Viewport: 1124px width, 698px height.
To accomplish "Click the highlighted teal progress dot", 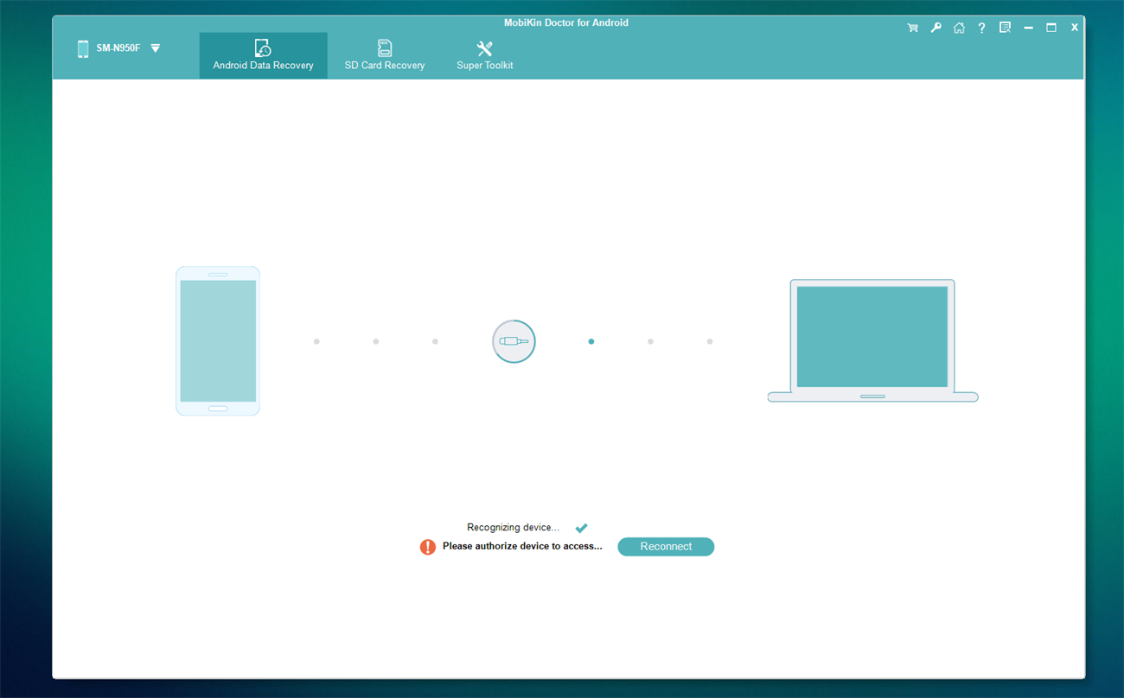I will [x=591, y=341].
